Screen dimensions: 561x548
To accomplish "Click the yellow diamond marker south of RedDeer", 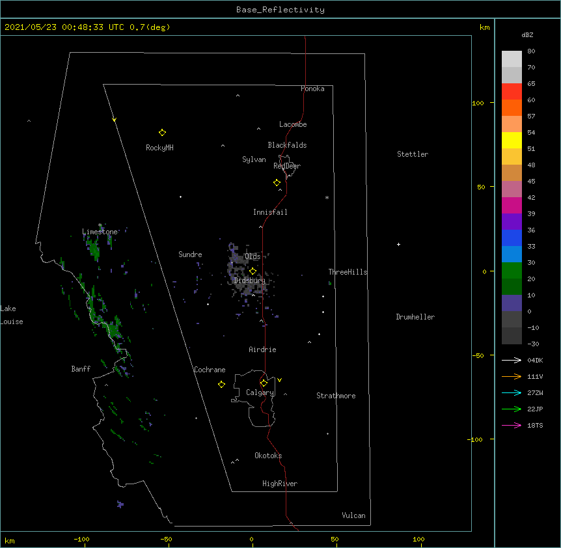I will coord(277,183).
